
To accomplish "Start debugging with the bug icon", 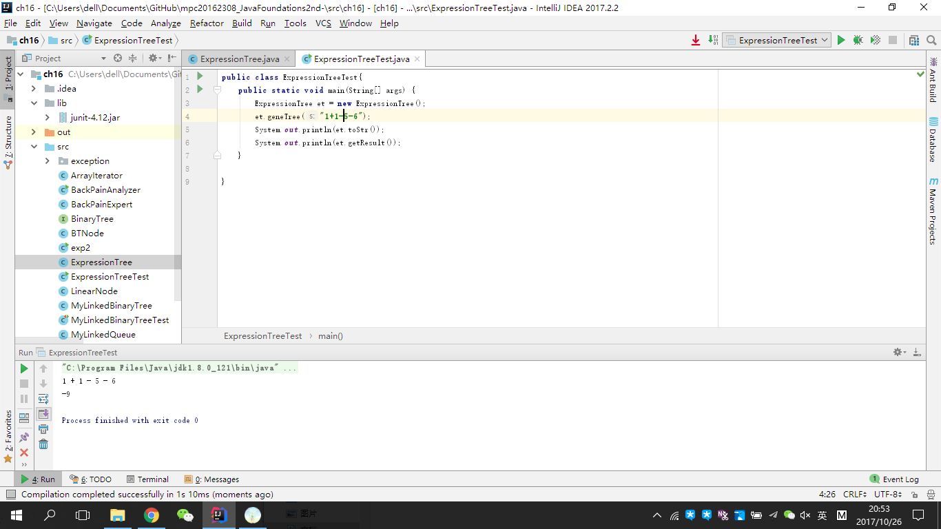I will [x=858, y=40].
